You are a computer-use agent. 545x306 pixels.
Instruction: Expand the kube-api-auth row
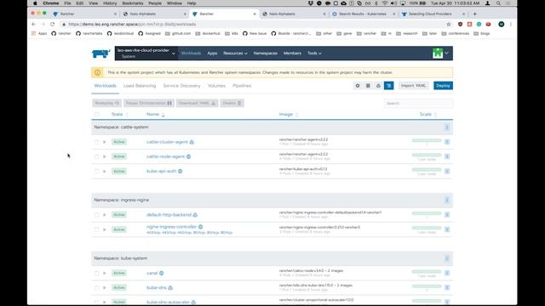coord(104,171)
